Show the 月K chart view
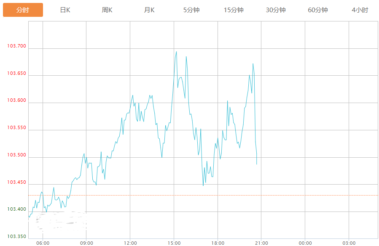 coord(149,10)
